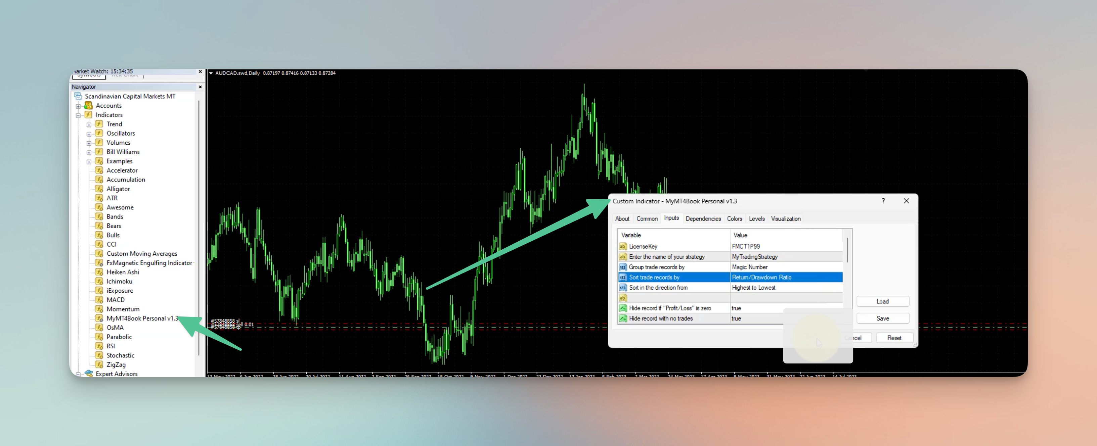The height and width of the screenshot is (446, 1097).
Task: Open the Colors tab
Action: [x=734, y=219]
